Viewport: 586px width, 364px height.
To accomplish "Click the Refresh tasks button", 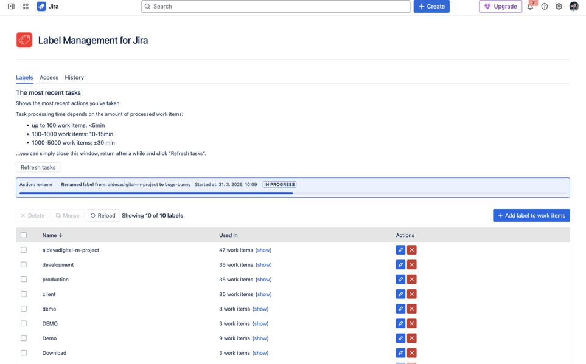I will click(x=38, y=167).
